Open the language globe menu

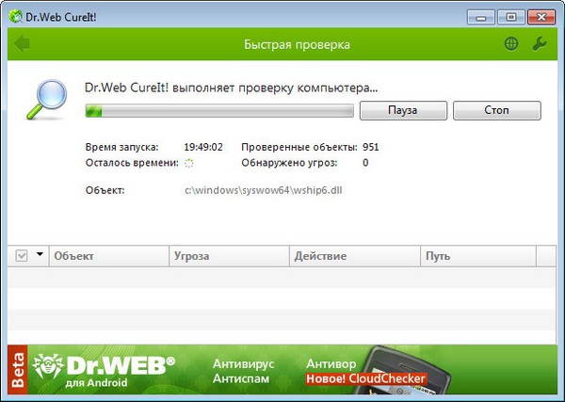point(511,44)
